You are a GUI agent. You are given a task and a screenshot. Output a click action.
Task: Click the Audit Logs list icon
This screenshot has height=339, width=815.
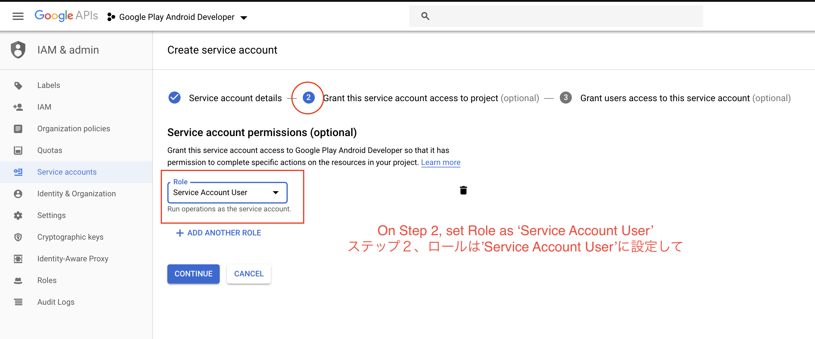point(18,302)
